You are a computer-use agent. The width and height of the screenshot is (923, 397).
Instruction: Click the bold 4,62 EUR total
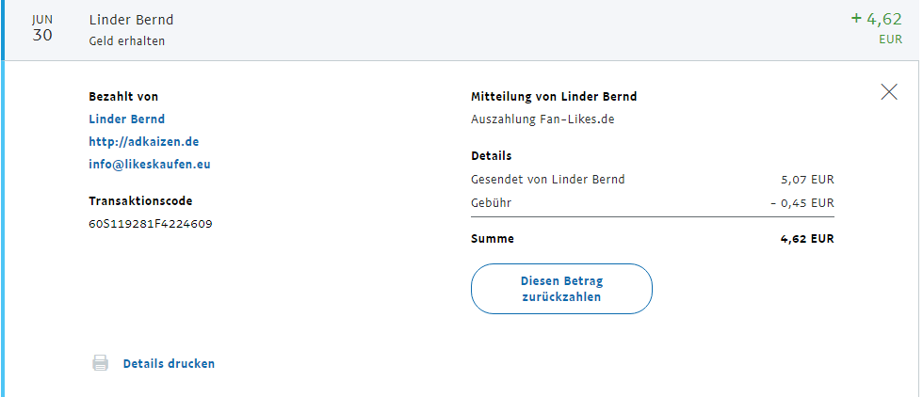(x=807, y=239)
